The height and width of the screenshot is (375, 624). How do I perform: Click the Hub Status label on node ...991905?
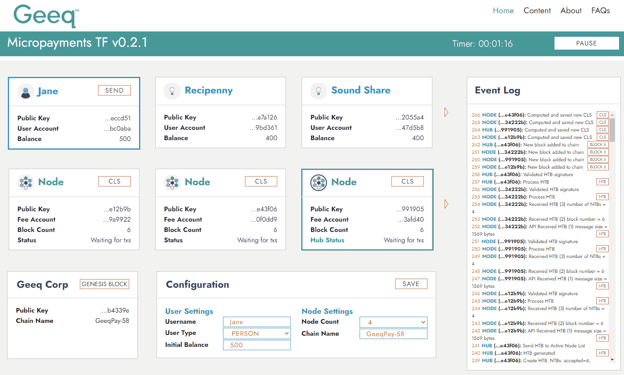(327, 240)
